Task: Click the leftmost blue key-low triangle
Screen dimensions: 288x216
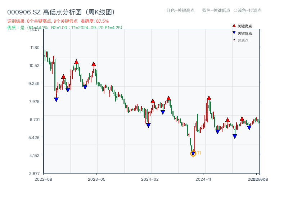Action: click(56, 100)
